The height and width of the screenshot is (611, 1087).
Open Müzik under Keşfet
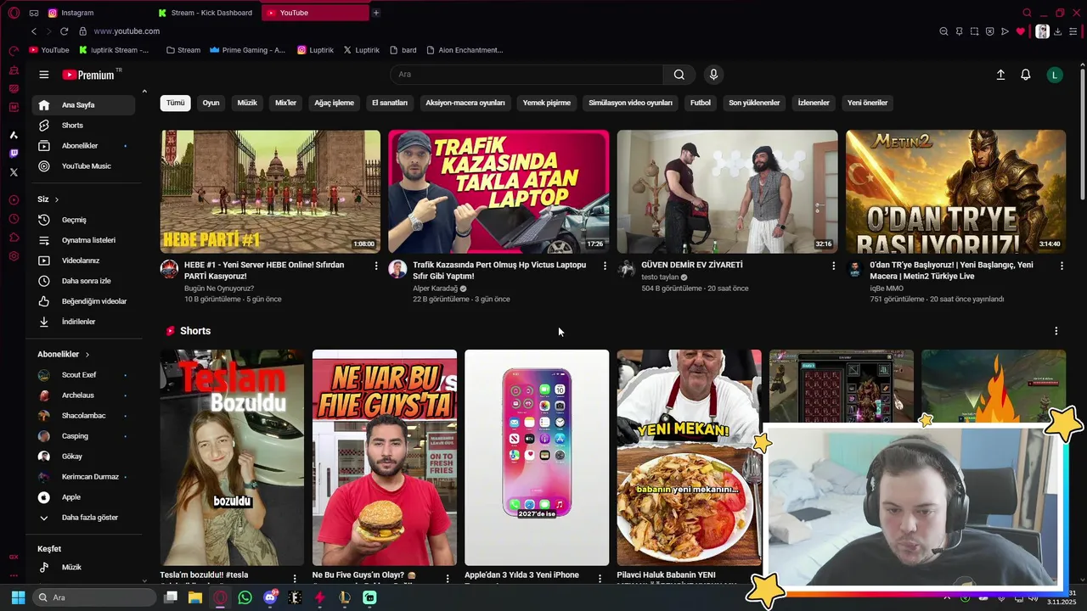tap(83, 567)
